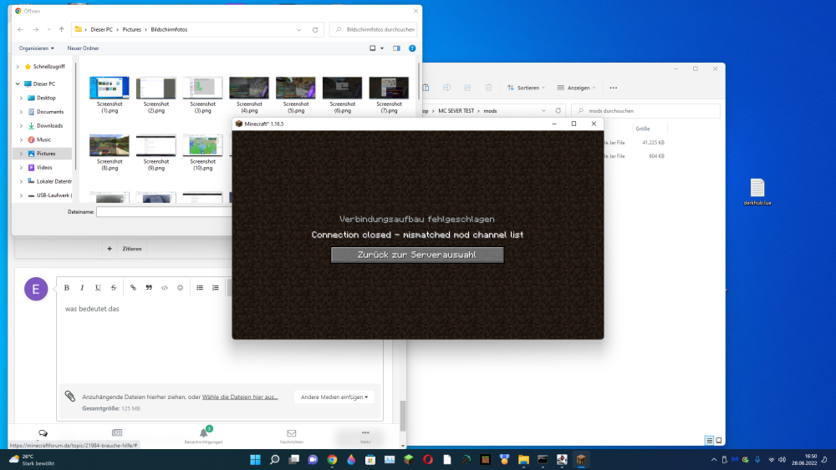Expand Schnellzugriff in the navigation tree

point(18,67)
